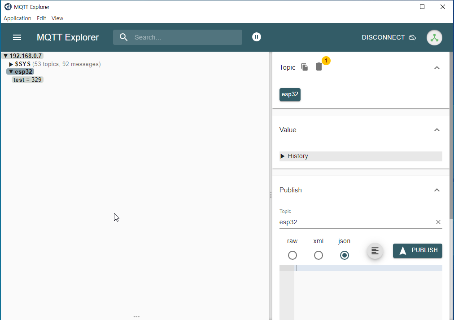Click the PUBLISH button
The width and height of the screenshot is (454, 320).
418,251
